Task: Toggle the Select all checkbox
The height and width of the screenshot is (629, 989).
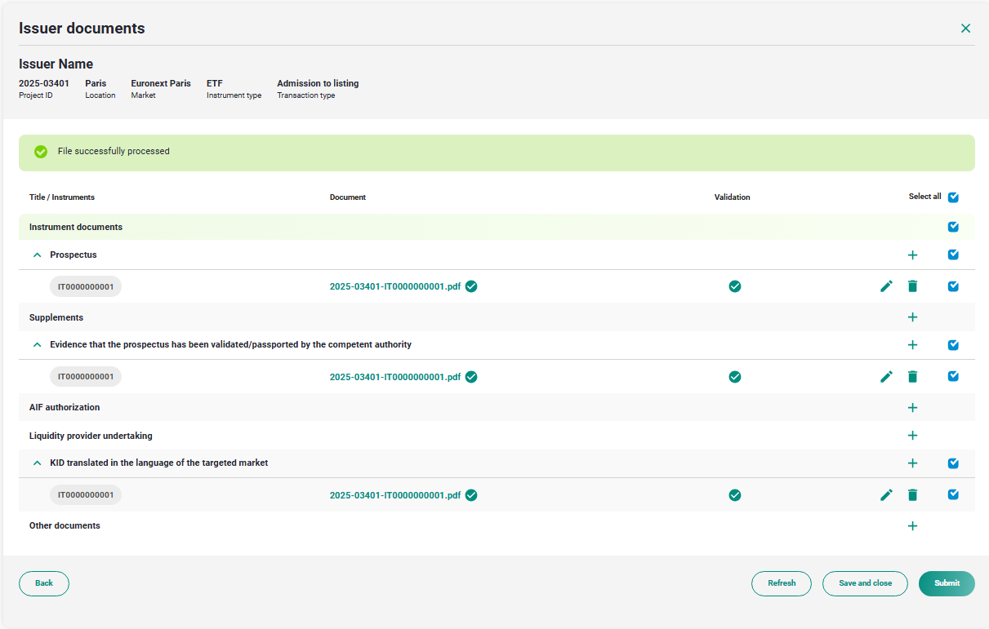Action: (953, 197)
